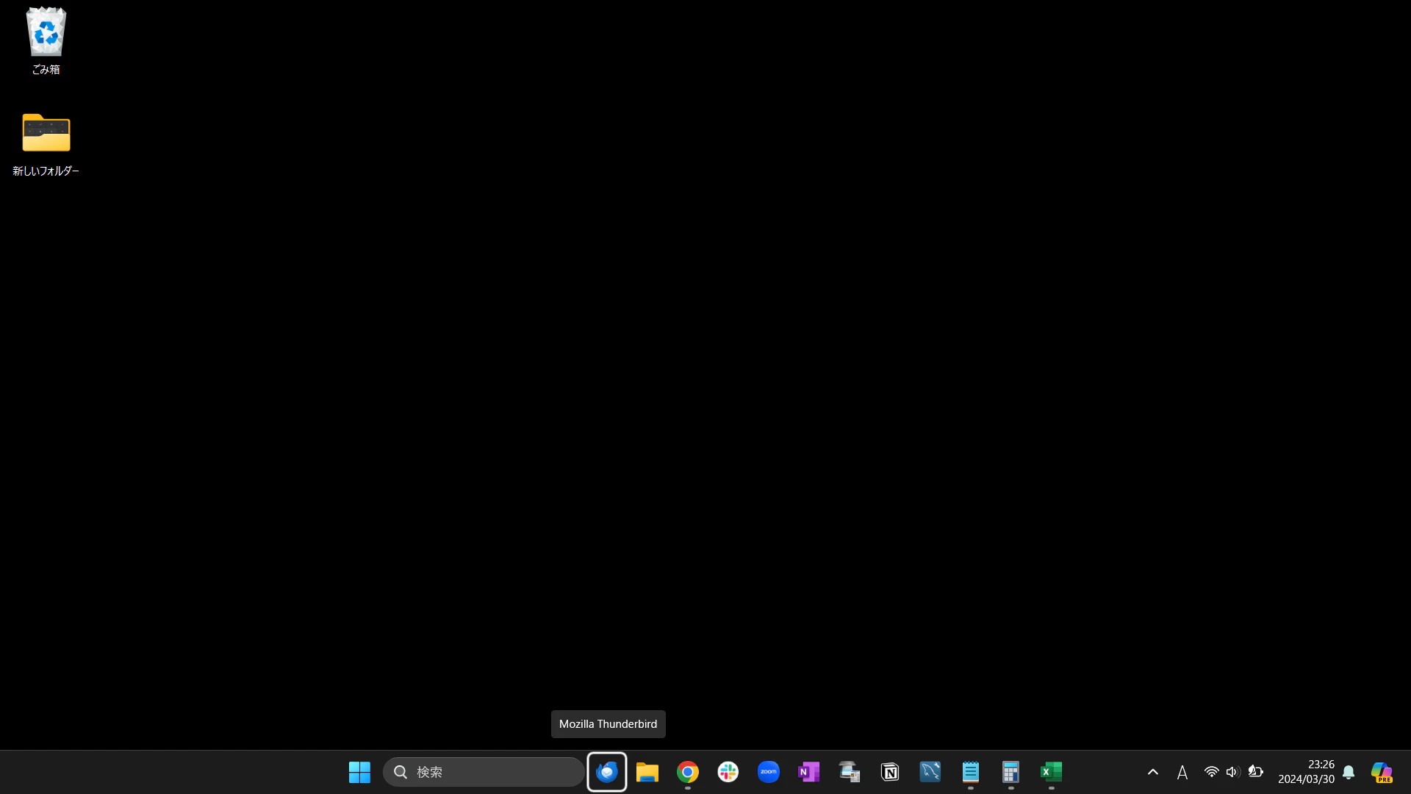Launch Google Chrome from the taskbar
Image resolution: width=1411 pixels, height=794 pixels.
pos(688,772)
